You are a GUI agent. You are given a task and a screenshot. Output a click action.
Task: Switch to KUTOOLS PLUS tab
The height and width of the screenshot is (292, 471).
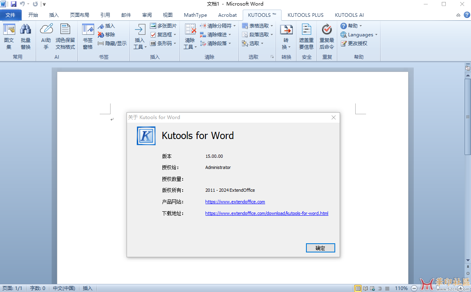coord(306,15)
